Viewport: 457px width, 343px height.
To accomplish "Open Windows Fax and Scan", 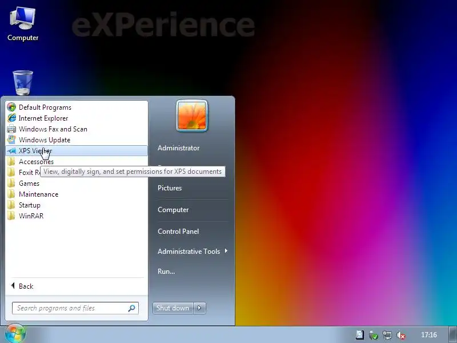I will point(77,129).
